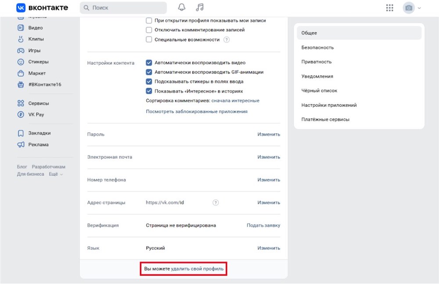Check Специальные возможности
Image resolution: width=439 pixels, height=284 pixels.
pos(149,39)
